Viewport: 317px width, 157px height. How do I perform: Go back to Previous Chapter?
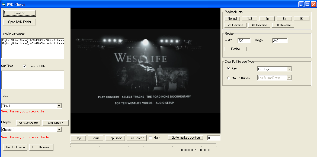(x=28, y=123)
